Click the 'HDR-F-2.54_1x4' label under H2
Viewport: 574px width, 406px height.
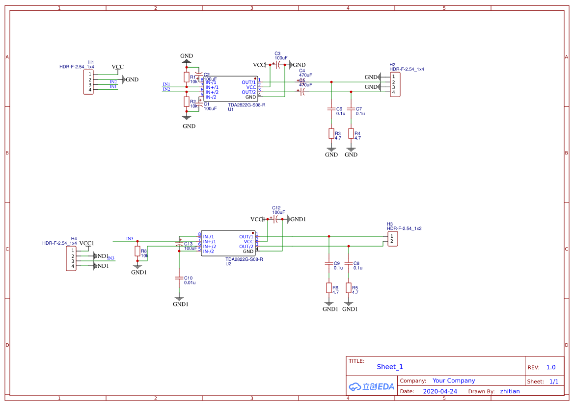click(407, 69)
